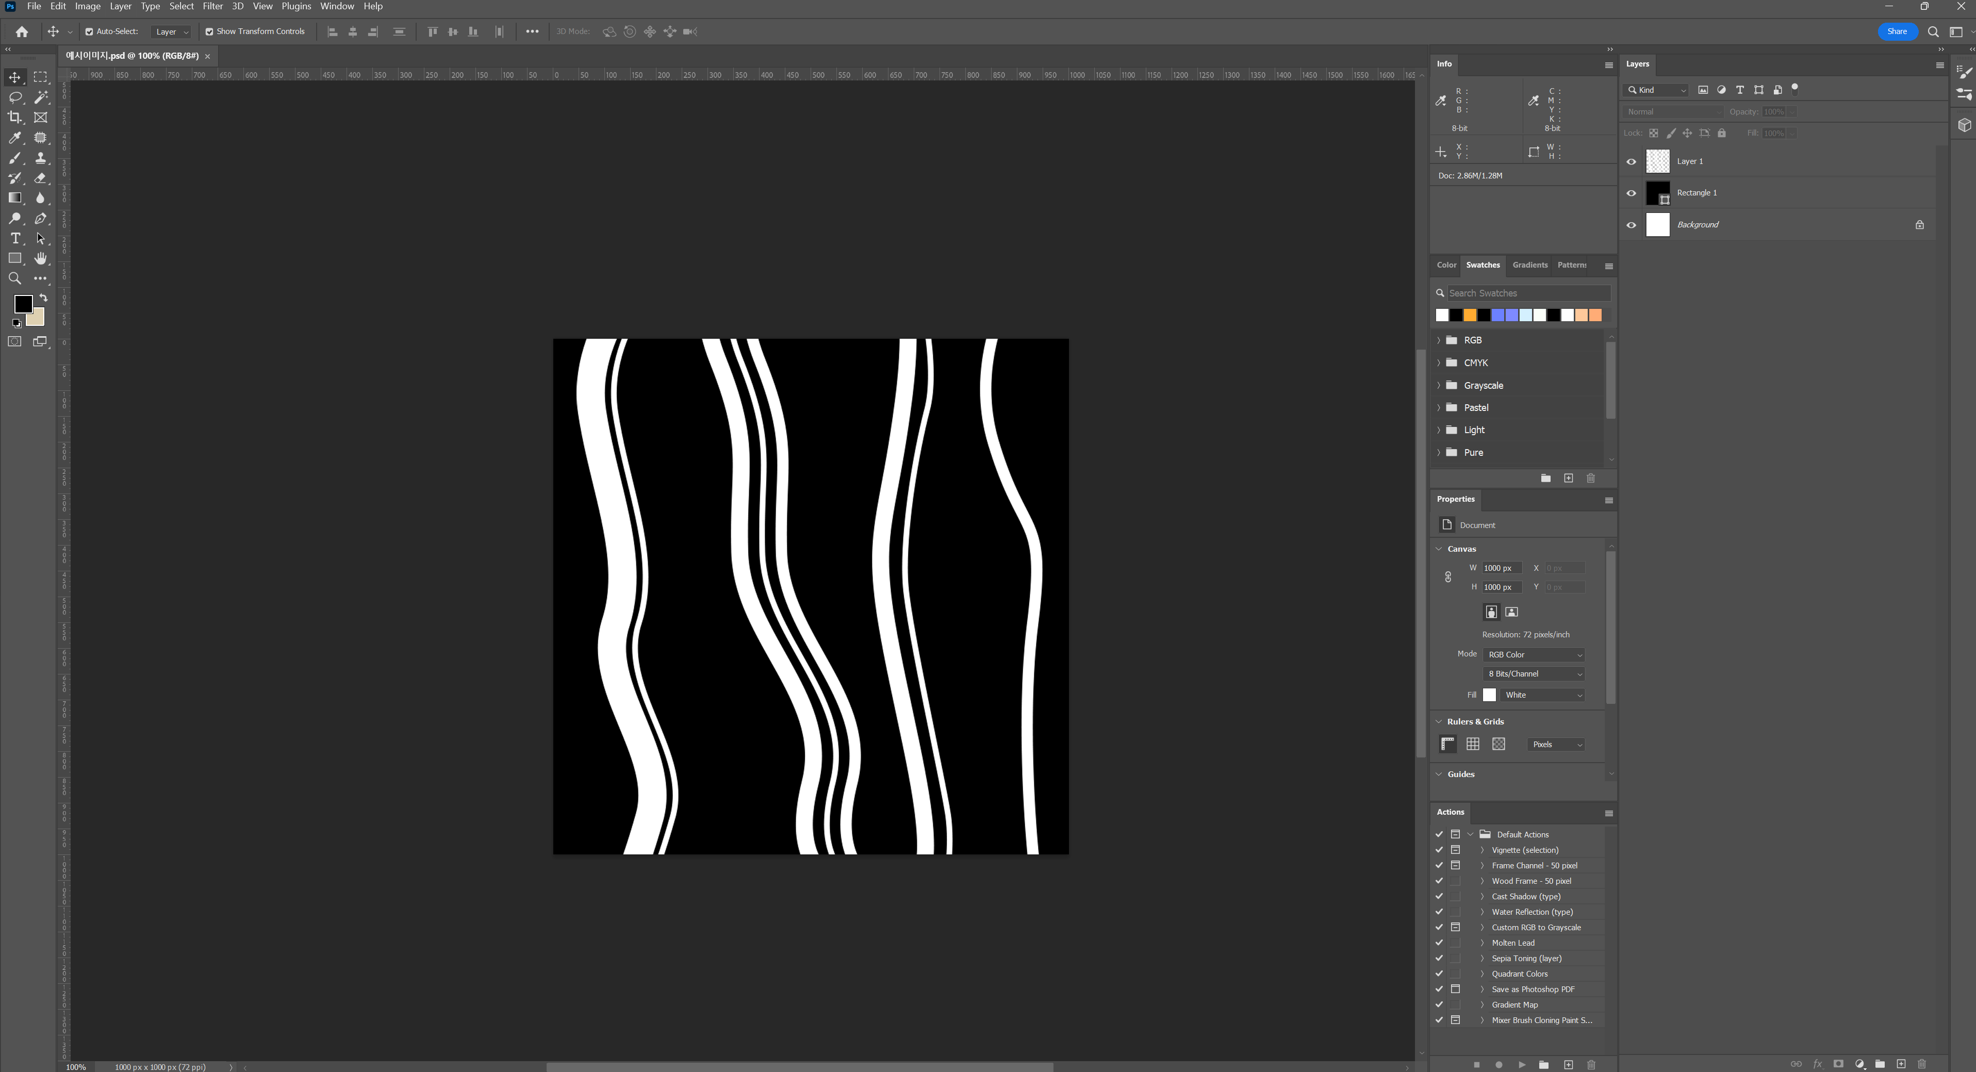Select the Rectangle shape tool
The width and height of the screenshot is (1976, 1072).
click(14, 258)
